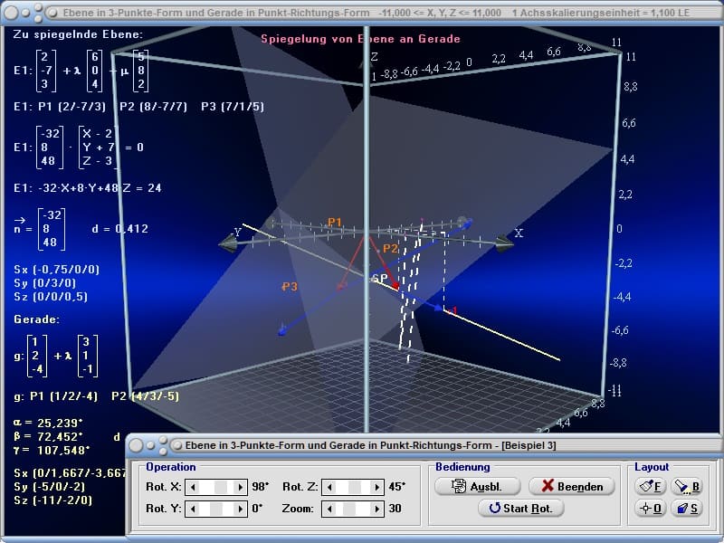Click the main window title bar text
724x543 pixels.
tap(376, 13)
